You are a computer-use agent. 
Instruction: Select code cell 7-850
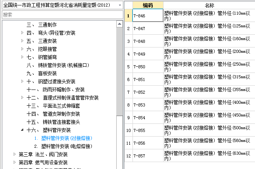(148, 66)
